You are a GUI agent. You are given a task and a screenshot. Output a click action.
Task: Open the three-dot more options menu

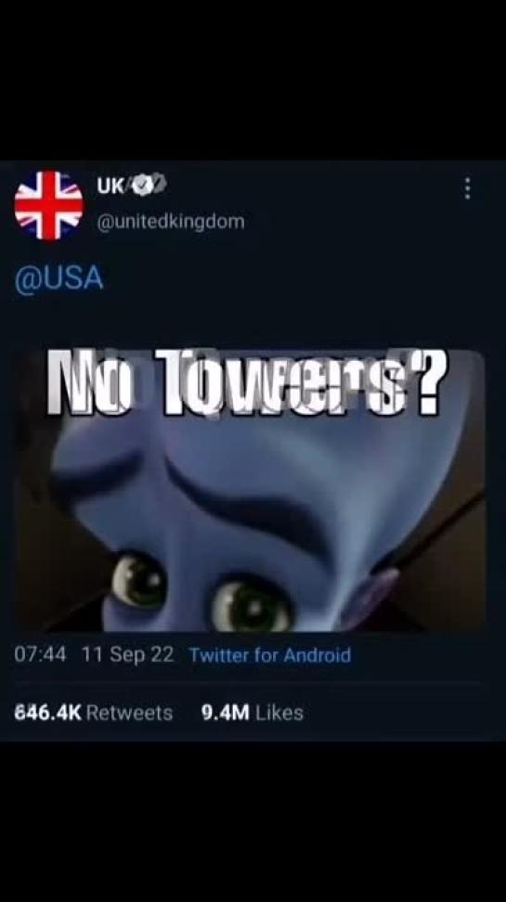pyautogui.click(x=467, y=188)
